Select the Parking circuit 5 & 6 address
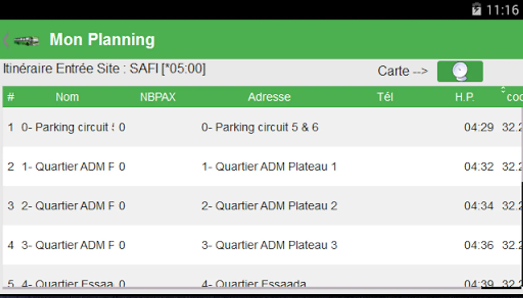The width and height of the screenshot is (523, 298). point(260,127)
